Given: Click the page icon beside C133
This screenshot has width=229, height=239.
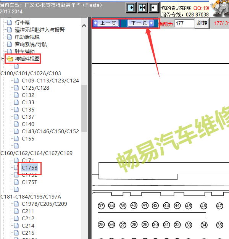Looking at the screenshot, I should 16,102.
